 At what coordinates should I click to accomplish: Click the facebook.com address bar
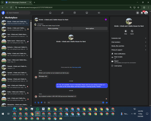[72, 8]
